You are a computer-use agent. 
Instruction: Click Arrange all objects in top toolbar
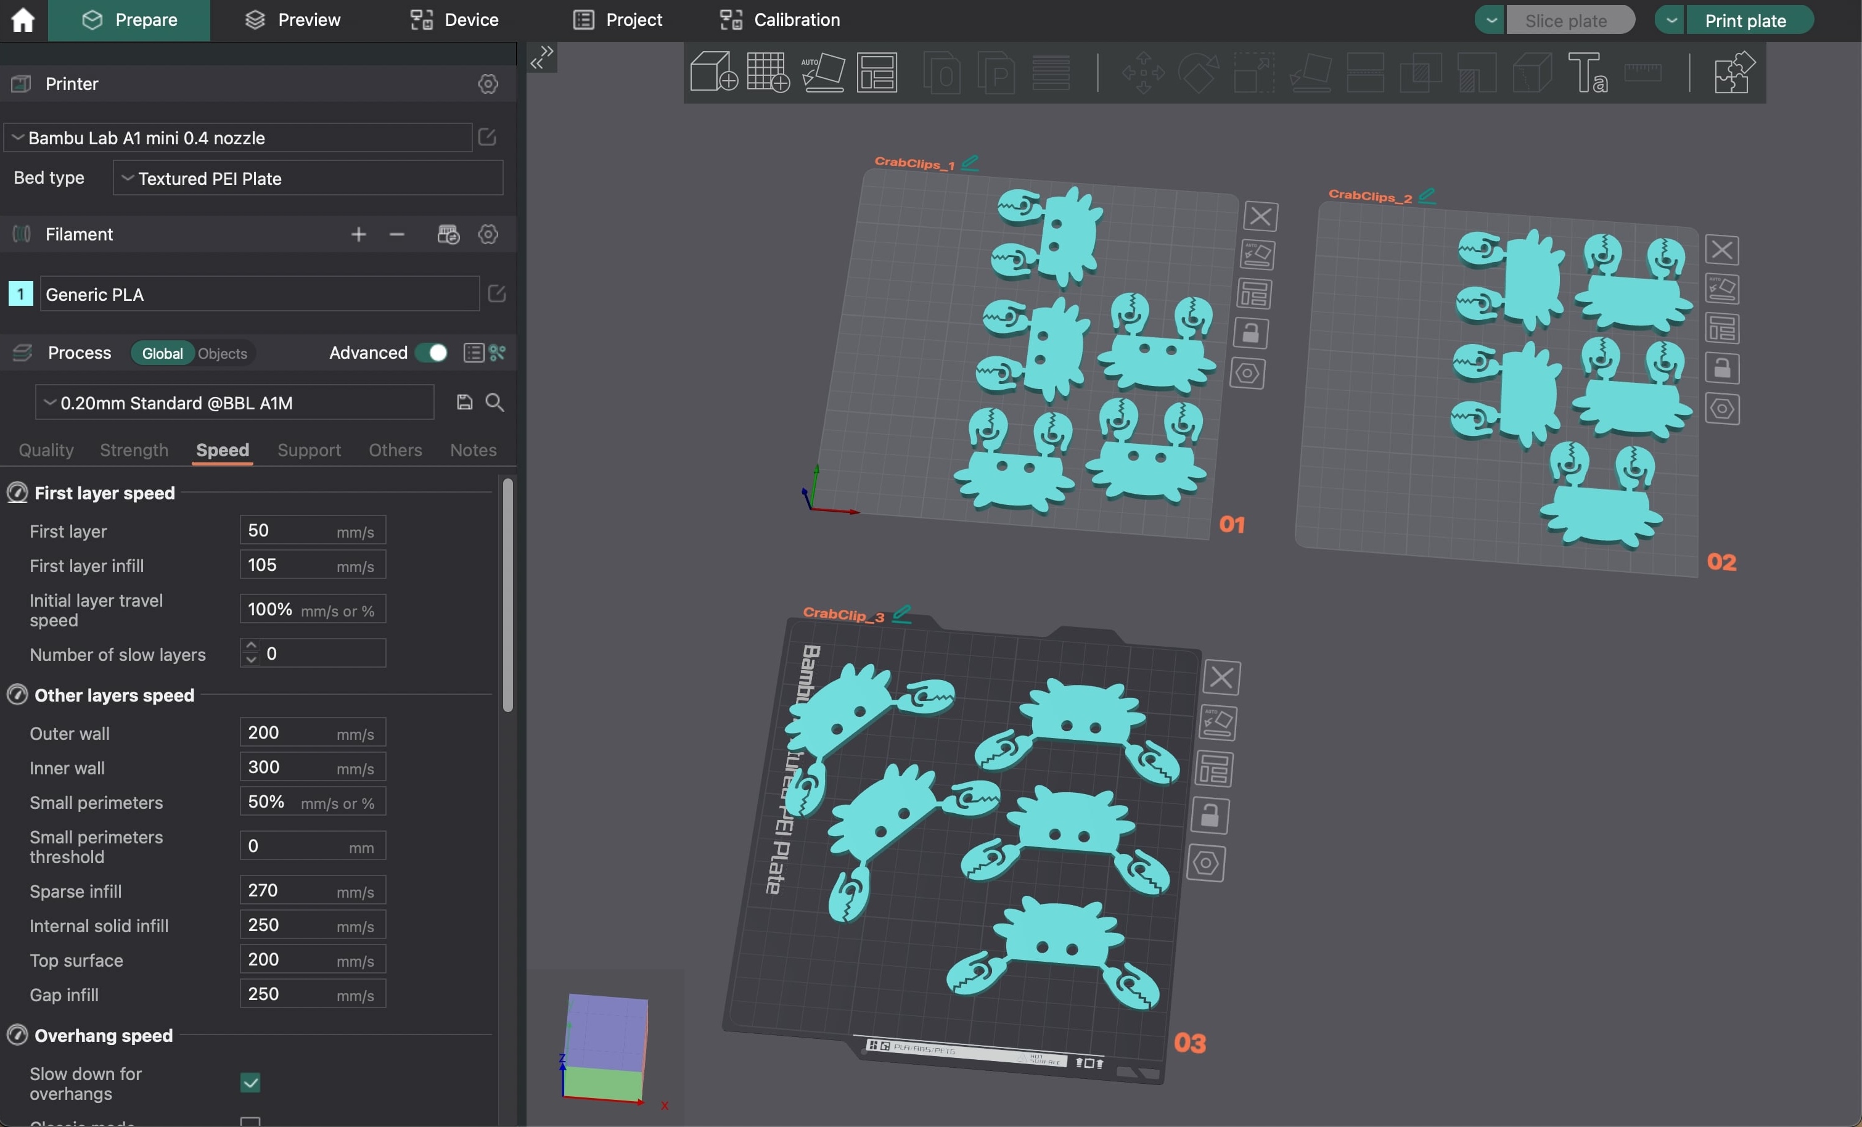[877, 73]
